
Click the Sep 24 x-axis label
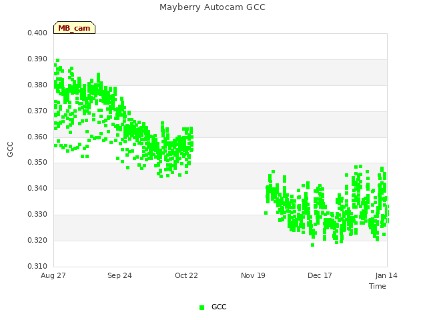(x=119, y=275)
